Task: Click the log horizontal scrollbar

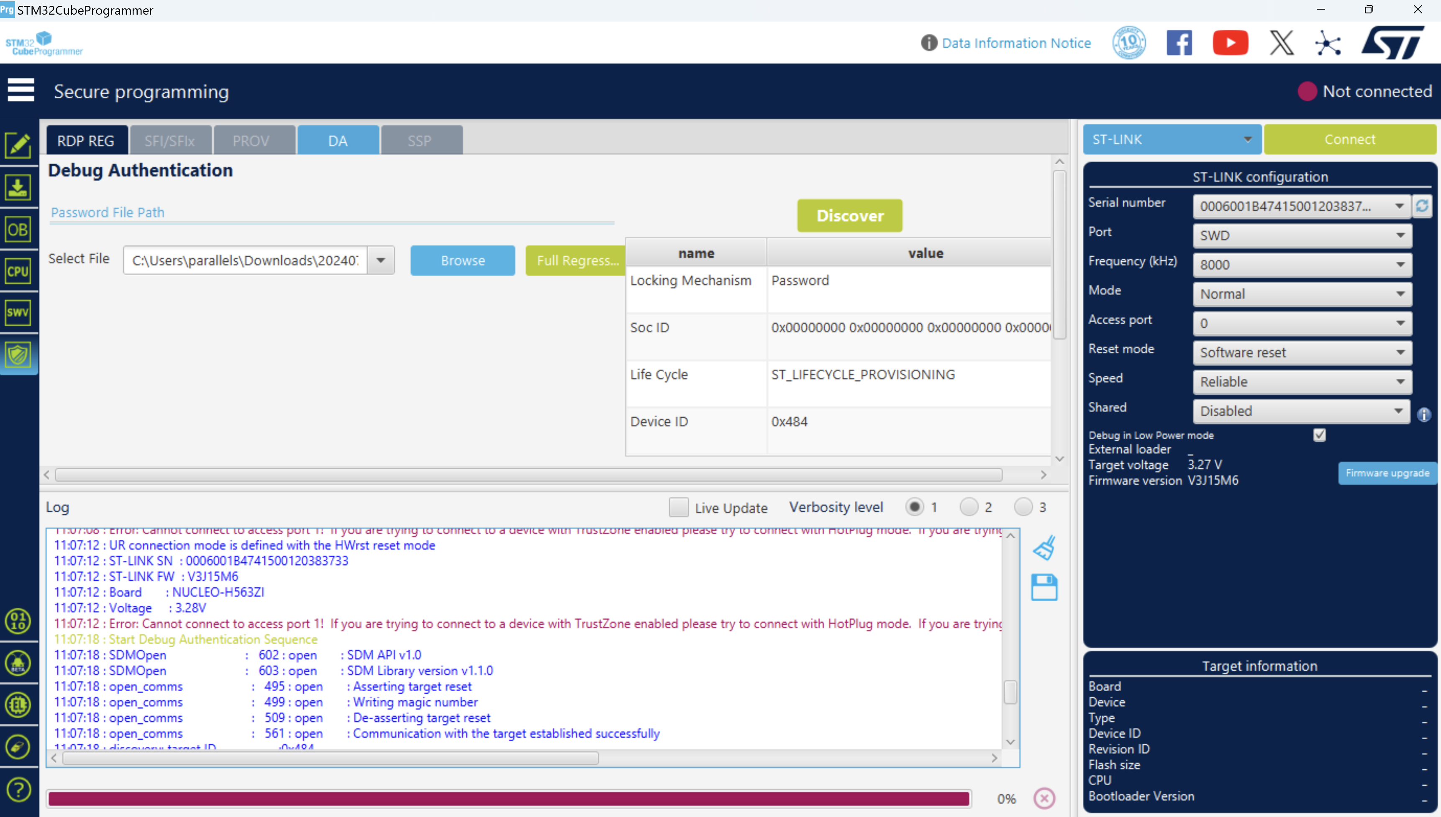Action: tap(331, 758)
